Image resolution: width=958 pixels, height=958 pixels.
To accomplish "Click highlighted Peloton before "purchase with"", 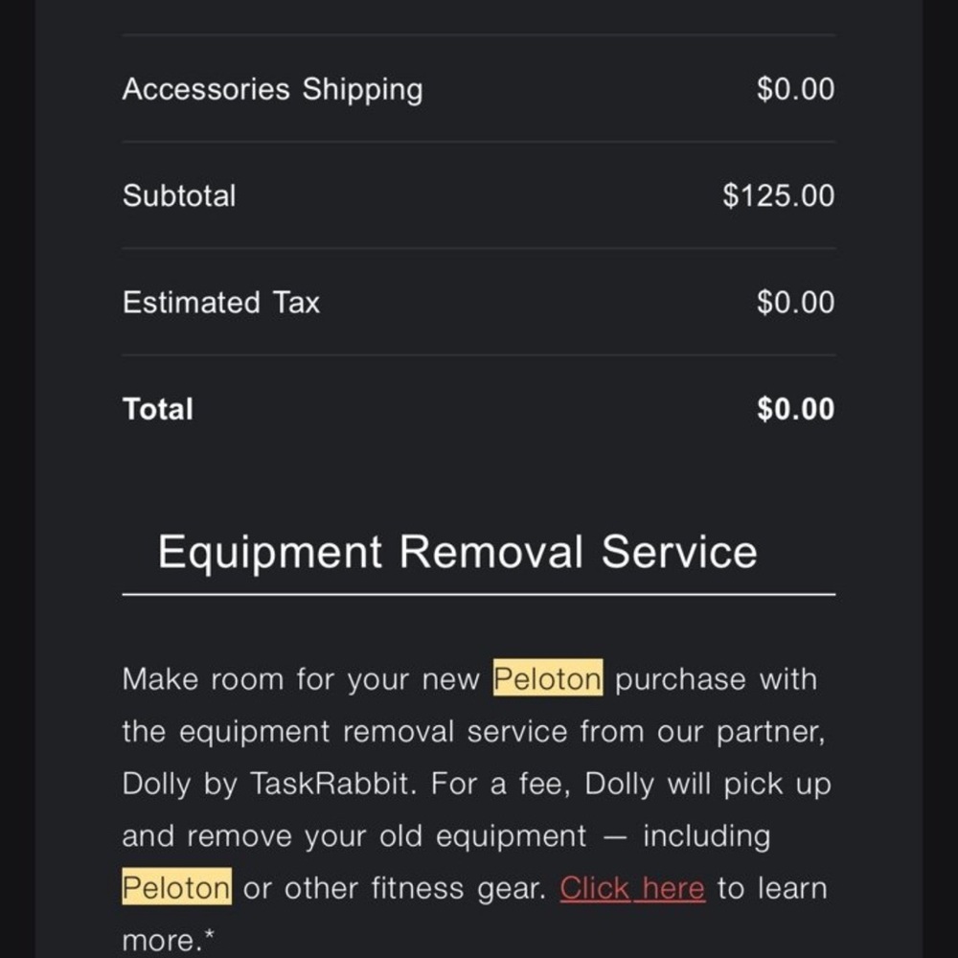I will click(x=548, y=679).
